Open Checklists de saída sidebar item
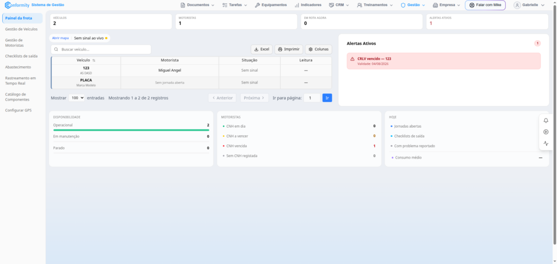557x264 pixels. pyautogui.click(x=21, y=56)
